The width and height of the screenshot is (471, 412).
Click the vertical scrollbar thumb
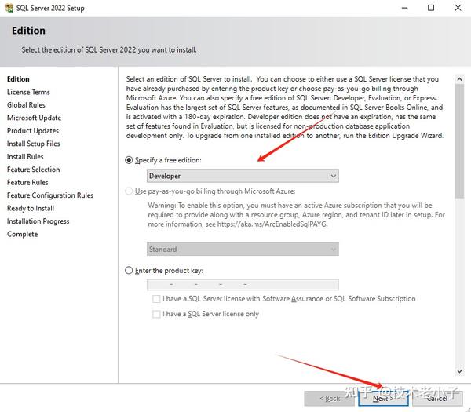tap(459, 141)
